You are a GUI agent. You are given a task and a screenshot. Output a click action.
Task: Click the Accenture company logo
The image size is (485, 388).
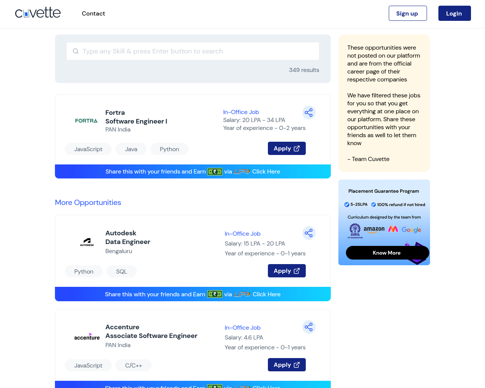coord(87,336)
